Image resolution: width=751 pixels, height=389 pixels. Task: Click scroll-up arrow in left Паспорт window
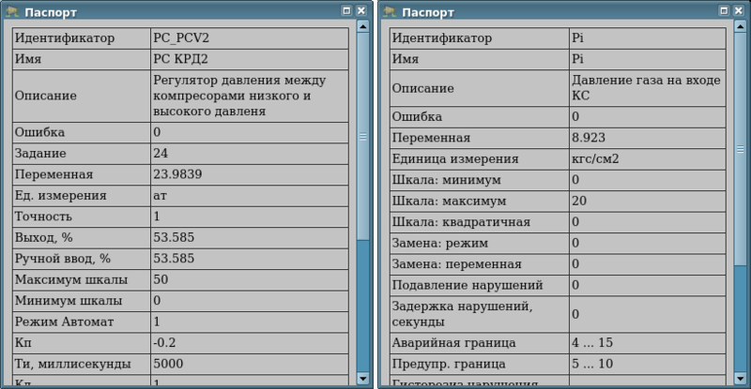tap(363, 26)
